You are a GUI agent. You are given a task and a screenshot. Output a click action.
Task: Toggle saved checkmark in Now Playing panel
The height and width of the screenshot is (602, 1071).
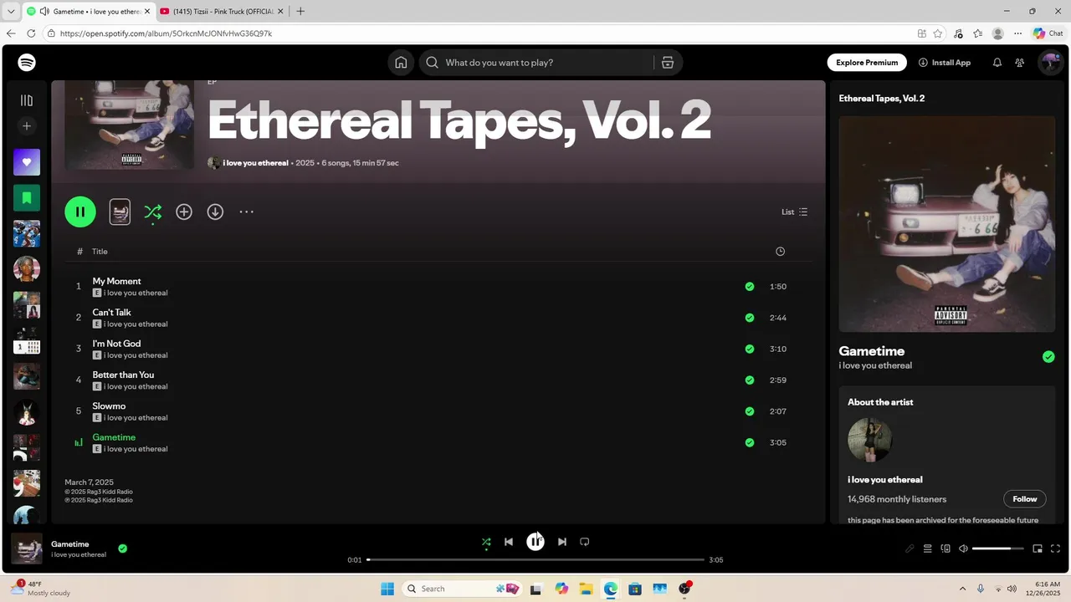tap(1048, 357)
